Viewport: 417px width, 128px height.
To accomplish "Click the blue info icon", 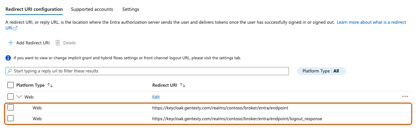I will [x=8, y=58].
